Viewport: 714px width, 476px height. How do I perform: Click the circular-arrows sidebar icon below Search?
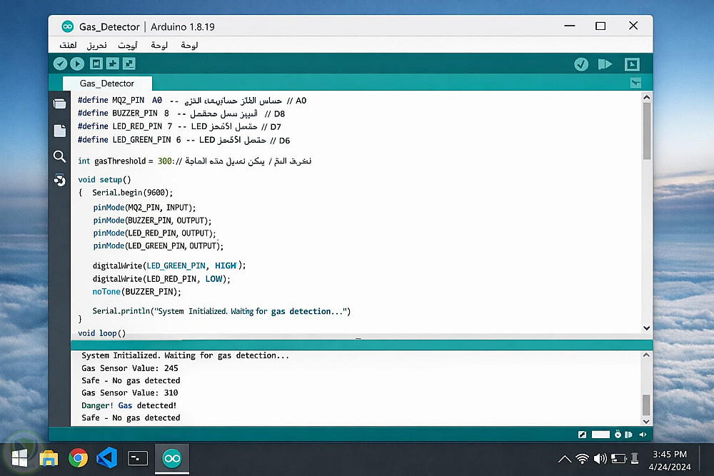click(x=60, y=181)
